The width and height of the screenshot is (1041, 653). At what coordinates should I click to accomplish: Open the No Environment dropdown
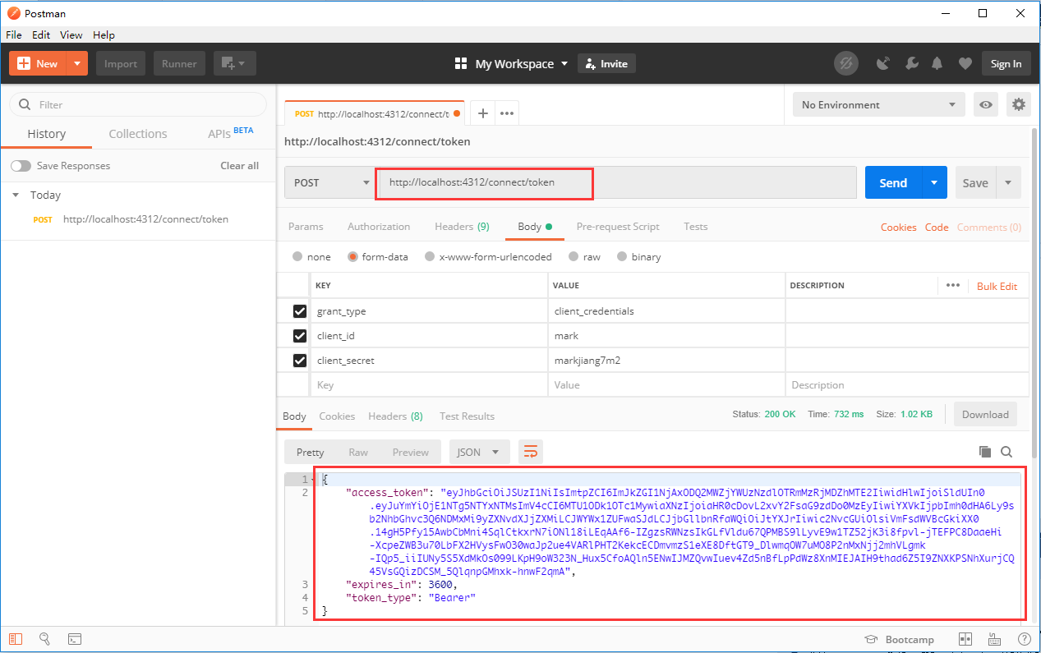tap(879, 104)
